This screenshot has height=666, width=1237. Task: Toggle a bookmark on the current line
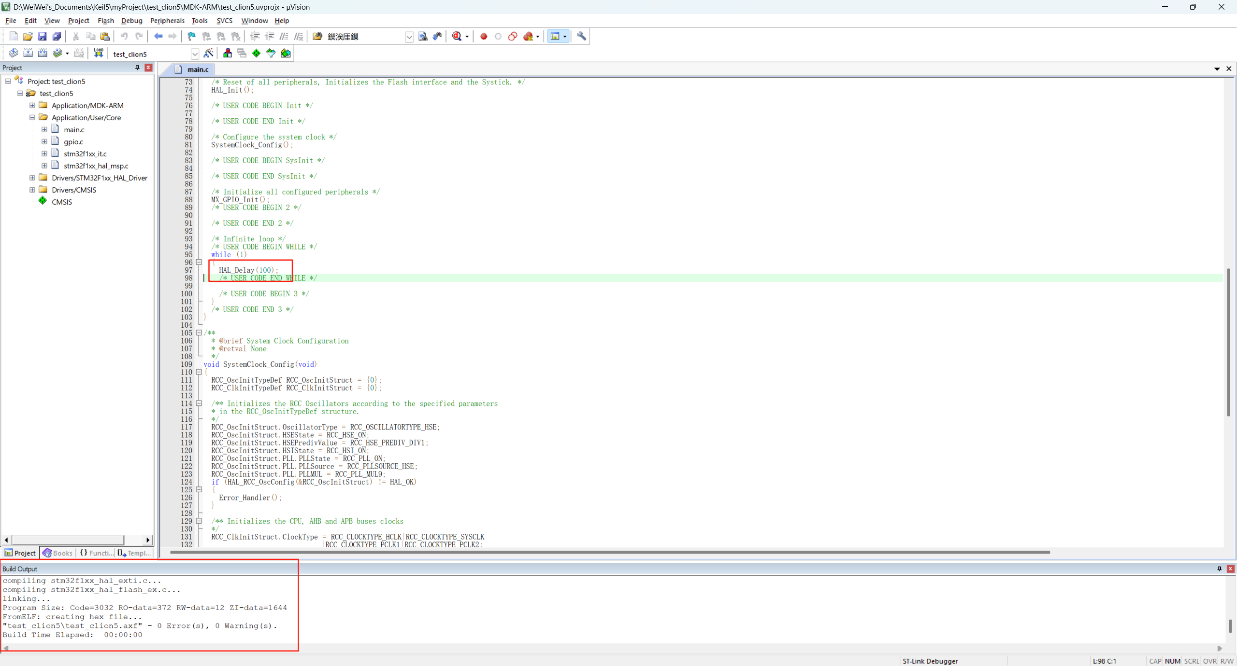(x=190, y=36)
